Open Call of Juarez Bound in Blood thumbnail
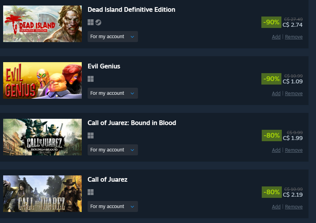Screen dimensions: 316x223 pyautogui.click(x=42, y=137)
